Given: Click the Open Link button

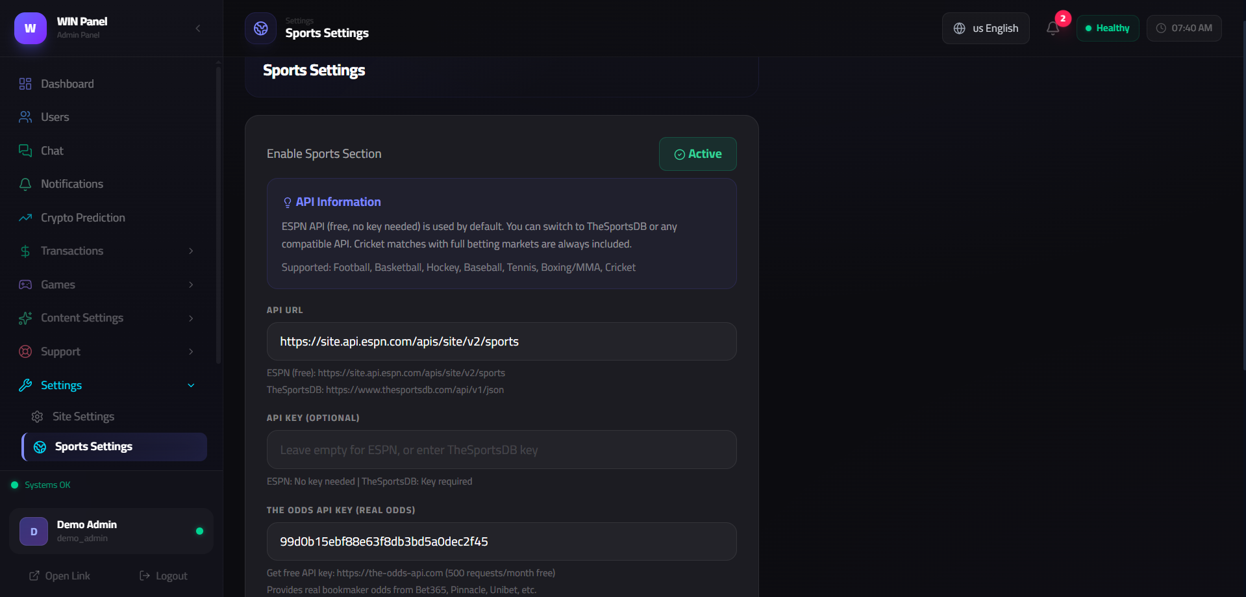Looking at the screenshot, I should (60, 576).
